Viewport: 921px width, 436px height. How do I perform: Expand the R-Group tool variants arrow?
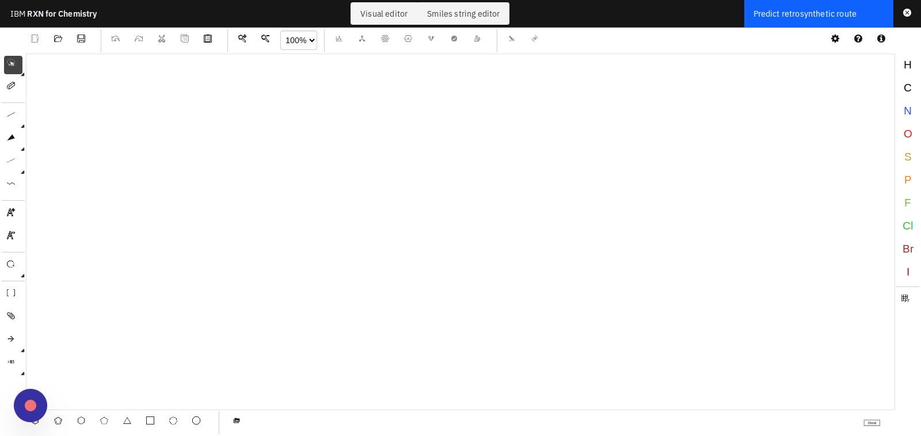[23, 374]
